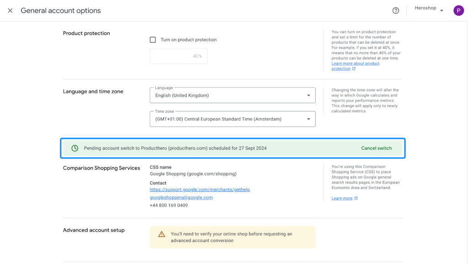The height and width of the screenshot is (264, 468).
Task: Open the purple P profile avatar
Action: click(x=458, y=11)
